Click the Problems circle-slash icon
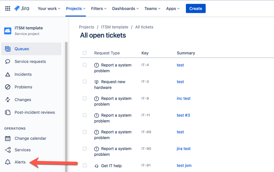The height and width of the screenshot is (172, 274). click(x=8, y=87)
